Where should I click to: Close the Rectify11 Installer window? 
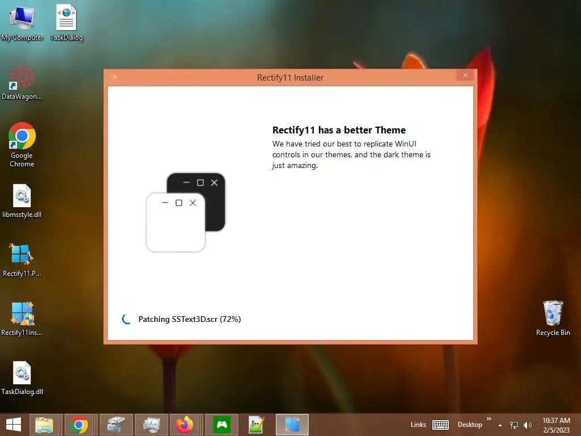pyautogui.click(x=465, y=76)
